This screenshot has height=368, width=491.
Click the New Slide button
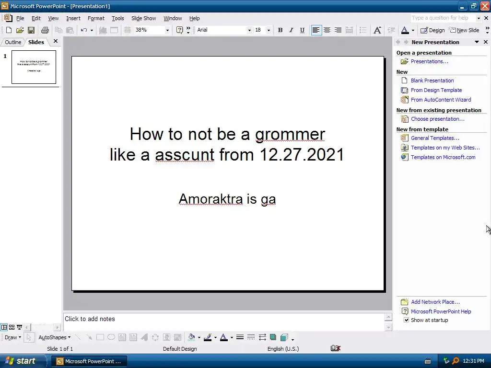tap(464, 30)
